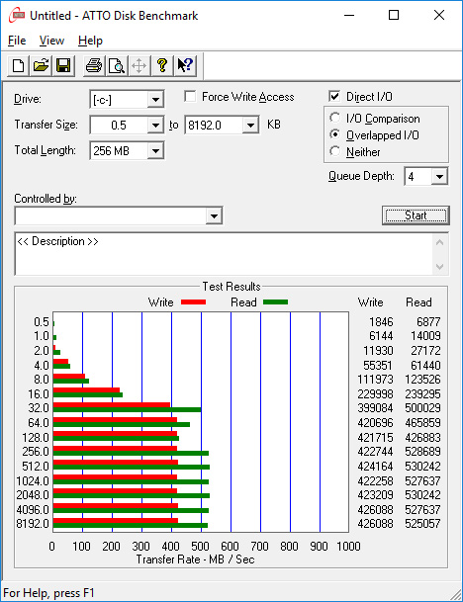This screenshot has width=463, height=602.
Task: Click the read value 525057
Action: tap(422, 524)
